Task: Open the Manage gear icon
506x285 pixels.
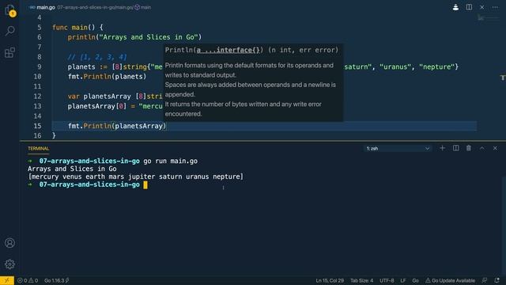Action: 9,264
